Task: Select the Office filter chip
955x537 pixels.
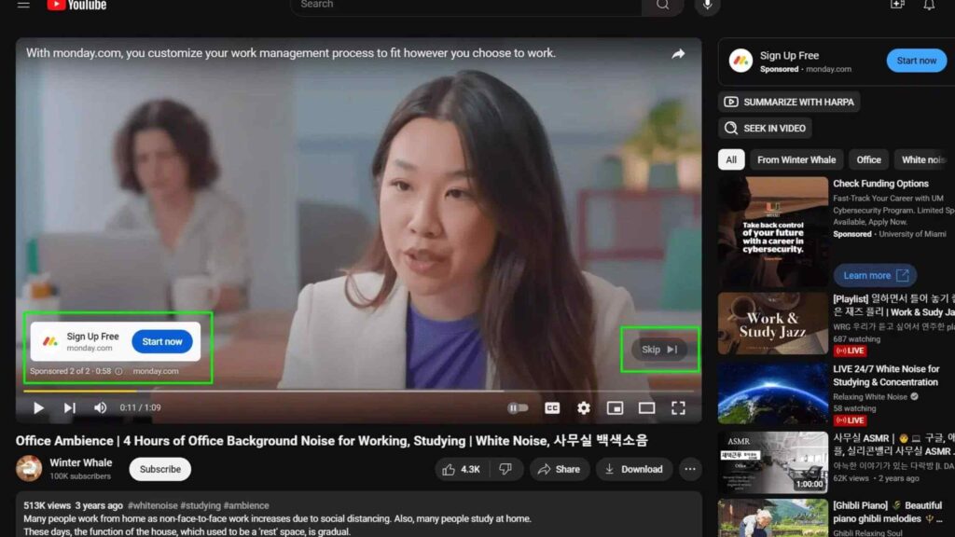Action: [867, 159]
